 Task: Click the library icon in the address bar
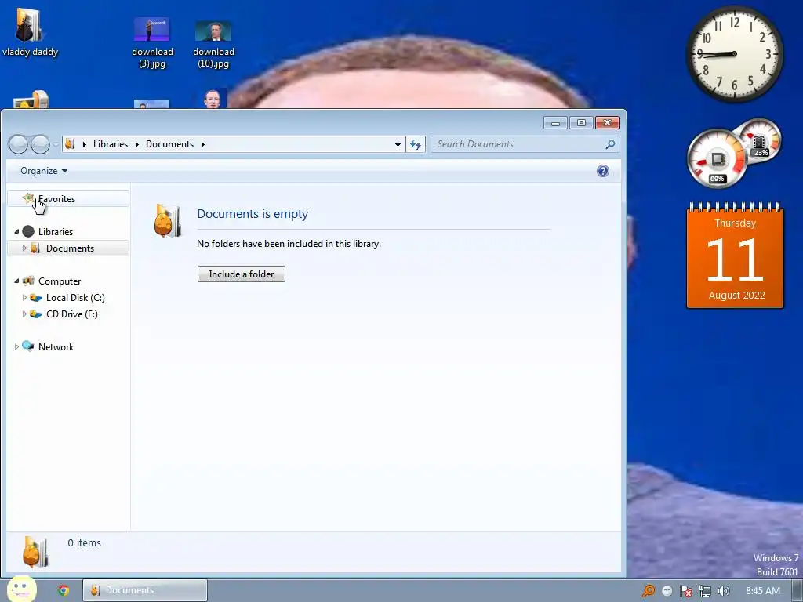70,144
